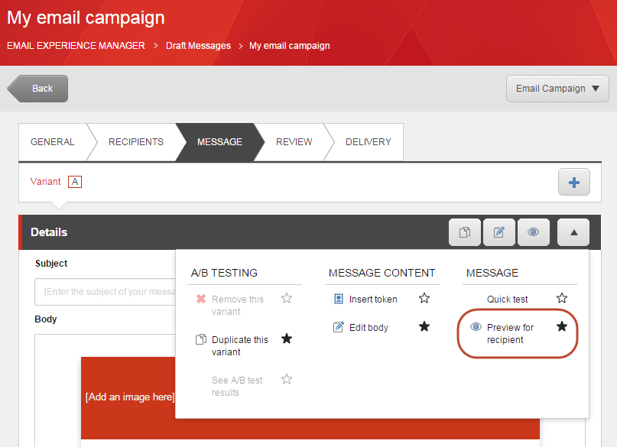Collapse the Details actions menu arrow
This screenshot has width=617, height=447.
(x=573, y=232)
